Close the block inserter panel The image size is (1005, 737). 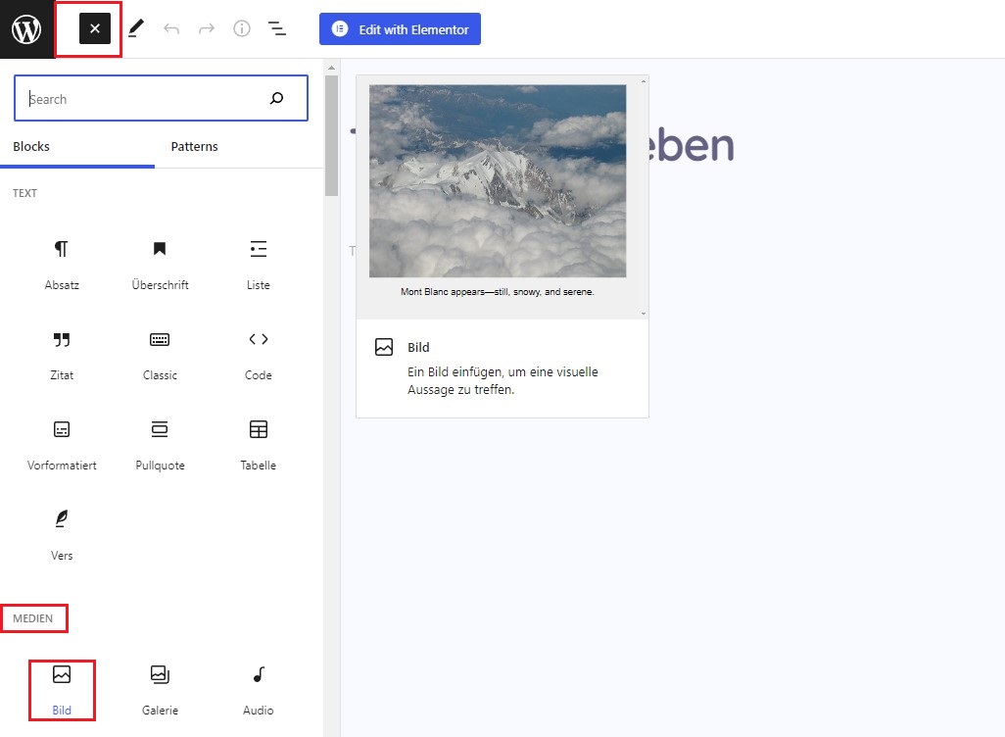coord(95,28)
